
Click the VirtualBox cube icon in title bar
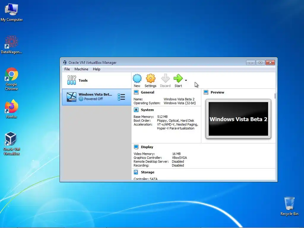pos(65,62)
